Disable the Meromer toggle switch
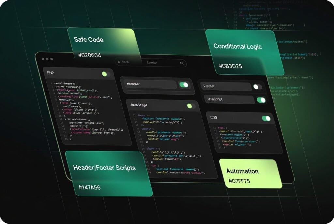Image resolution: width=334 pixels, height=224 pixels. click(x=184, y=85)
